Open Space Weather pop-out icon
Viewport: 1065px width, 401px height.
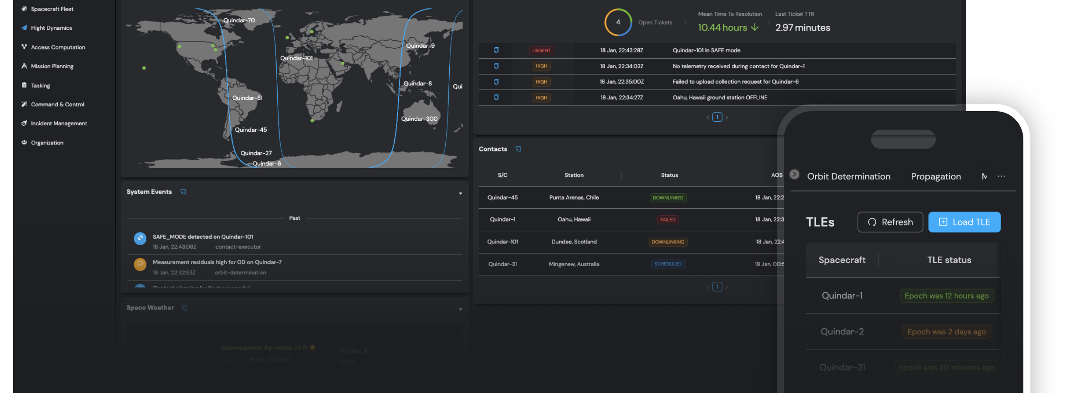pos(185,308)
